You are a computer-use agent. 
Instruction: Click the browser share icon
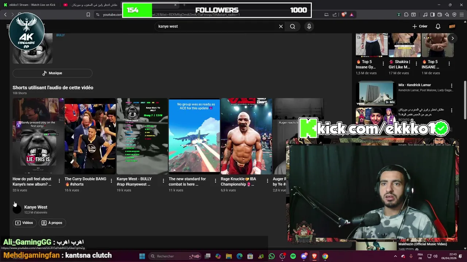click(x=335, y=15)
